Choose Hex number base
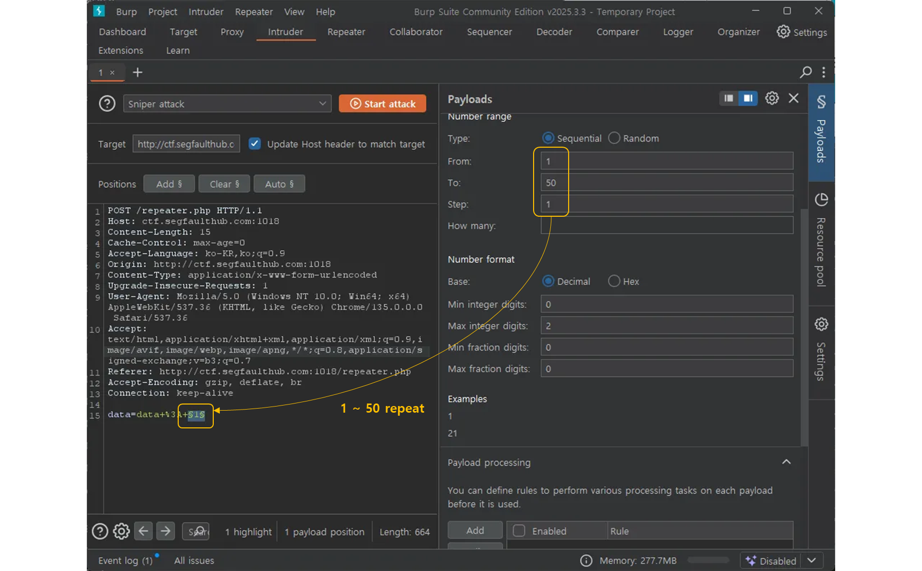922x571 pixels. (x=614, y=281)
